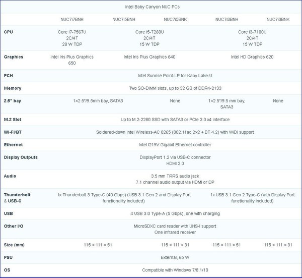Click '4 USB 3.0 Type-A (5 Gbps)' text

[157, 213]
